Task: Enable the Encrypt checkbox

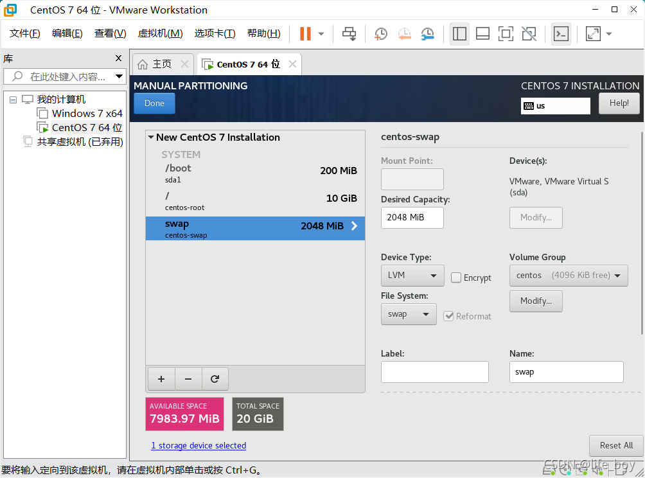Action: point(455,278)
